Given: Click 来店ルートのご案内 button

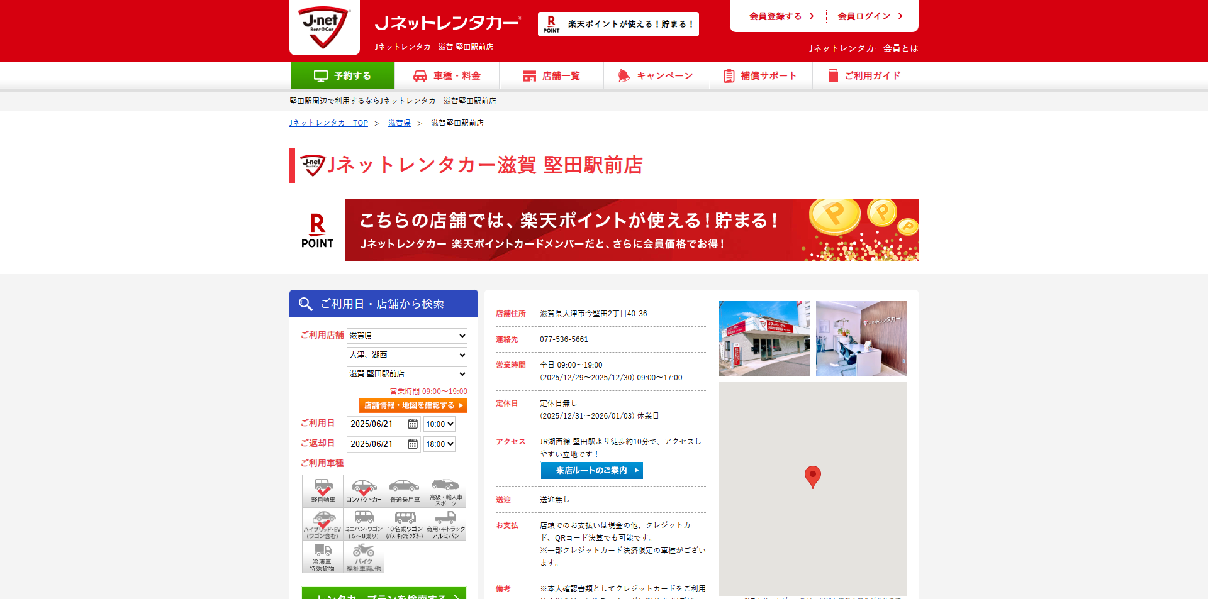Looking at the screenshot, I should (592, 470).
